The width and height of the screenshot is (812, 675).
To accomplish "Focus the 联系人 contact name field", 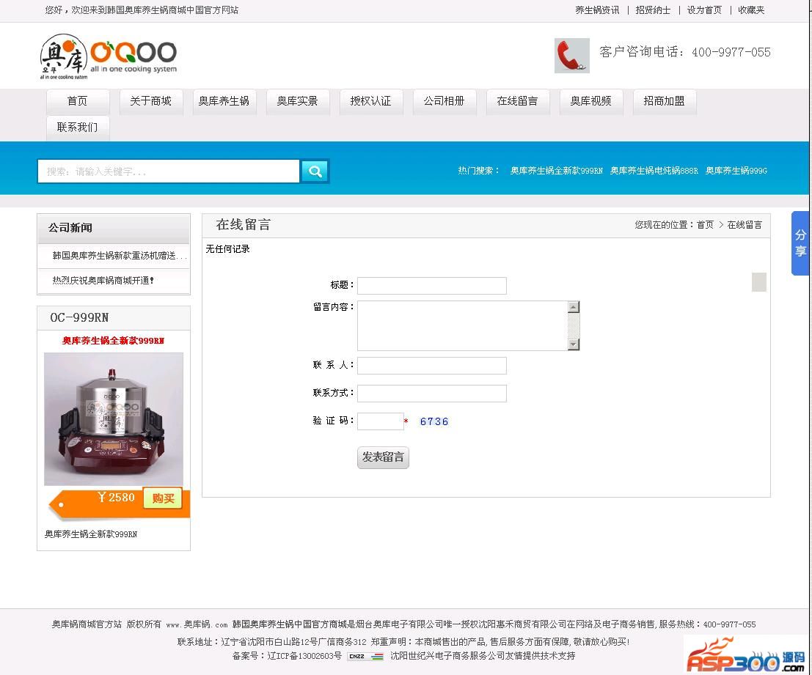I will (432, 366).
